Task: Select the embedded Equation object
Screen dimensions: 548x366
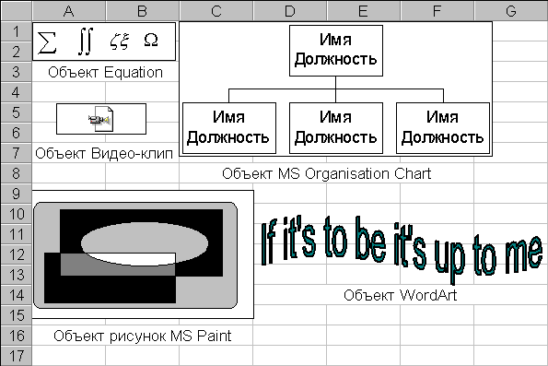Action: pyautogui.click(x=104, y=41)
